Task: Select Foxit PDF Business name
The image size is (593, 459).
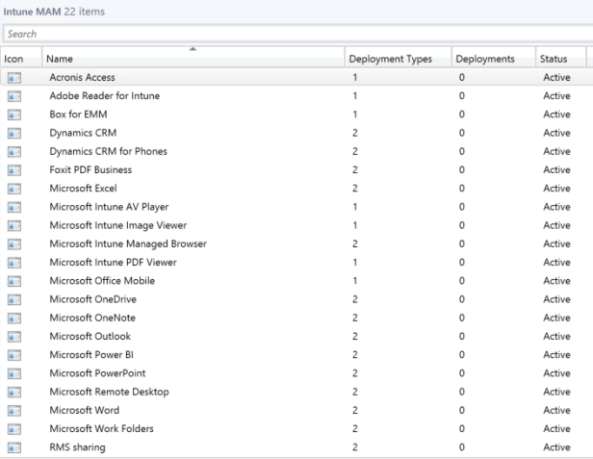Action: pyautogui.click(x=90, y=169)
